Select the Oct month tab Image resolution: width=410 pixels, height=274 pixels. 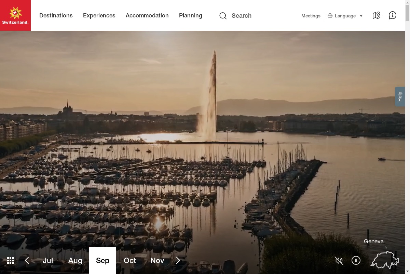click(x=130, y=261)
